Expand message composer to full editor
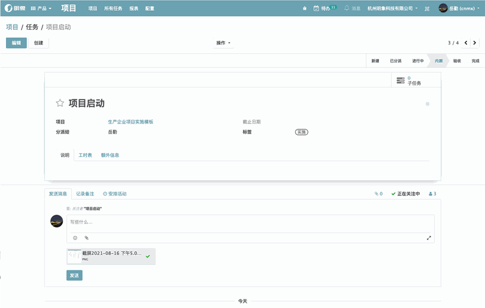This screenshot has width=485, height=308. pos(429,238)
